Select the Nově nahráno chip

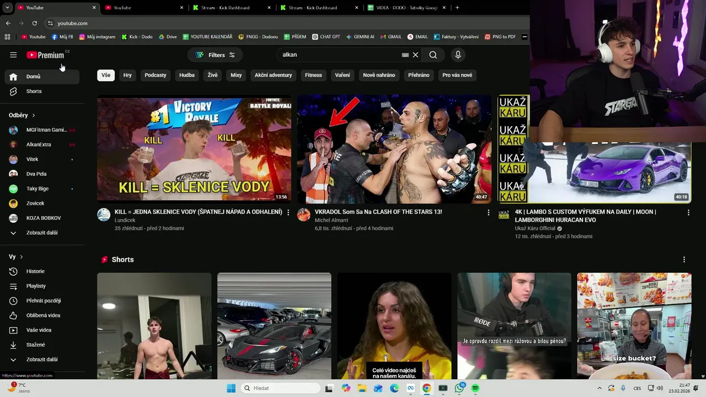click(x=379, y=75)
